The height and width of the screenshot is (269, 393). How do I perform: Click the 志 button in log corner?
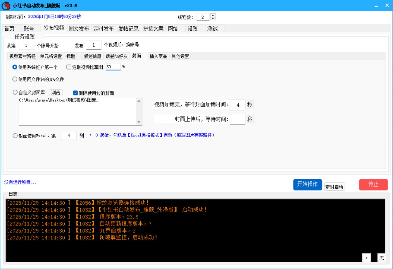pyautogui.click(x=382, y=258)
